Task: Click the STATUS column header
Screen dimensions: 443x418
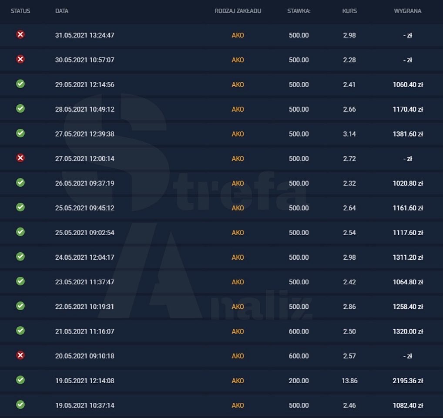Action: 20,11
